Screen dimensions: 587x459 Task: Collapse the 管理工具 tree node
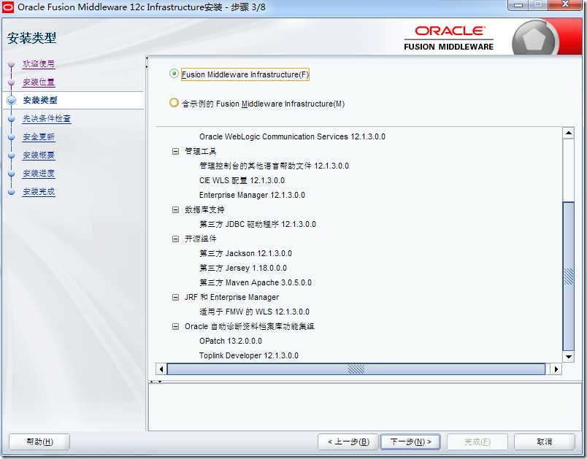pos(175,151)
